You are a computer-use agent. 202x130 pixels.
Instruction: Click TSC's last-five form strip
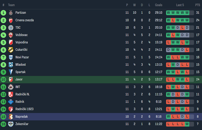178,28
